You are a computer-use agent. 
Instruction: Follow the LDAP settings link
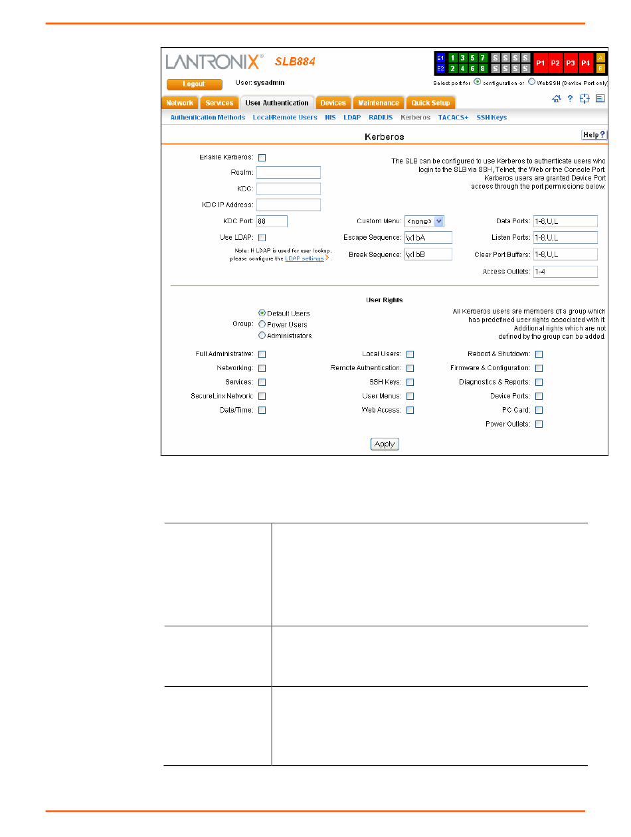(304, 258)
